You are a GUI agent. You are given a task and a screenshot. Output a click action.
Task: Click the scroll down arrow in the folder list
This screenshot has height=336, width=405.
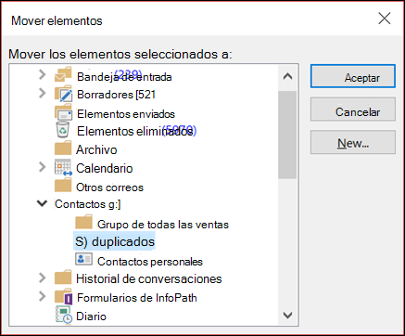pyautogui.click(x=287, y=316)
